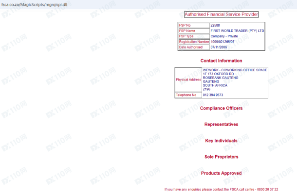Select the date 07/11/2006
Screen dimensions: 297x193
pos(219,47)
